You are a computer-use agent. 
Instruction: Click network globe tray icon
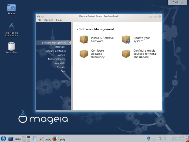[148, 138]
